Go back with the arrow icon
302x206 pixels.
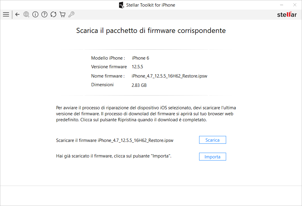point(17,14)
